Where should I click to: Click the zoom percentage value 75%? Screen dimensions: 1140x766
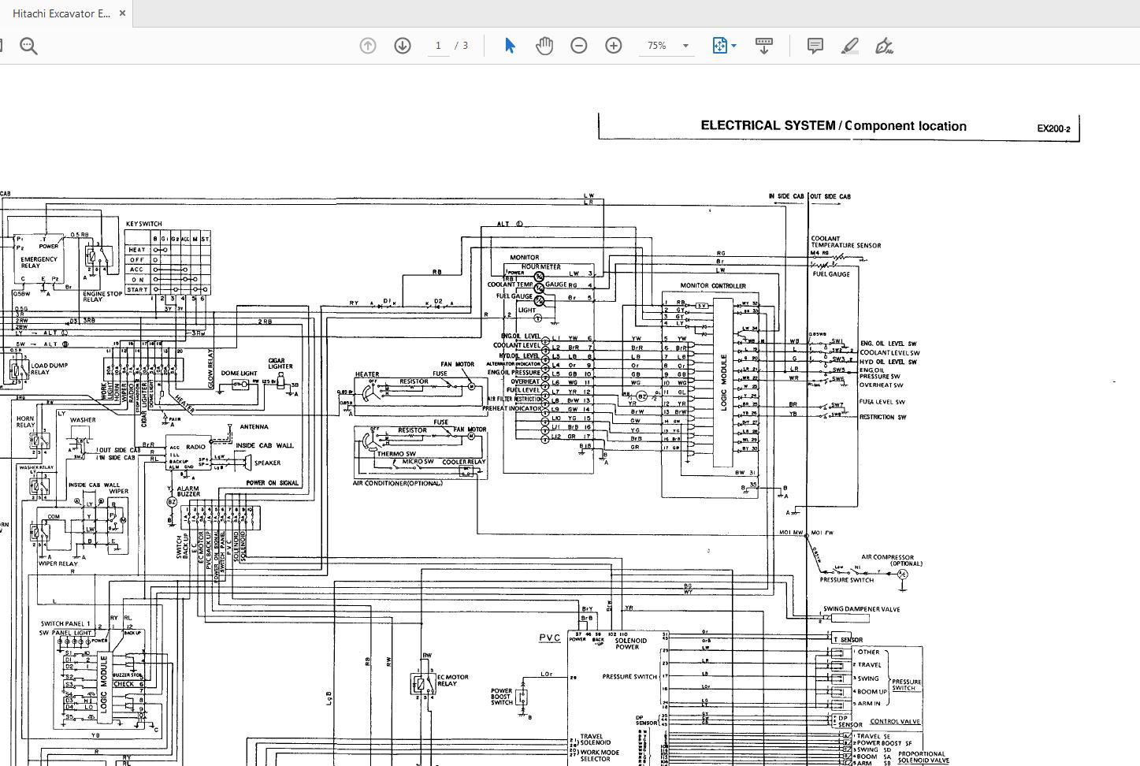[x=656, y=46]
